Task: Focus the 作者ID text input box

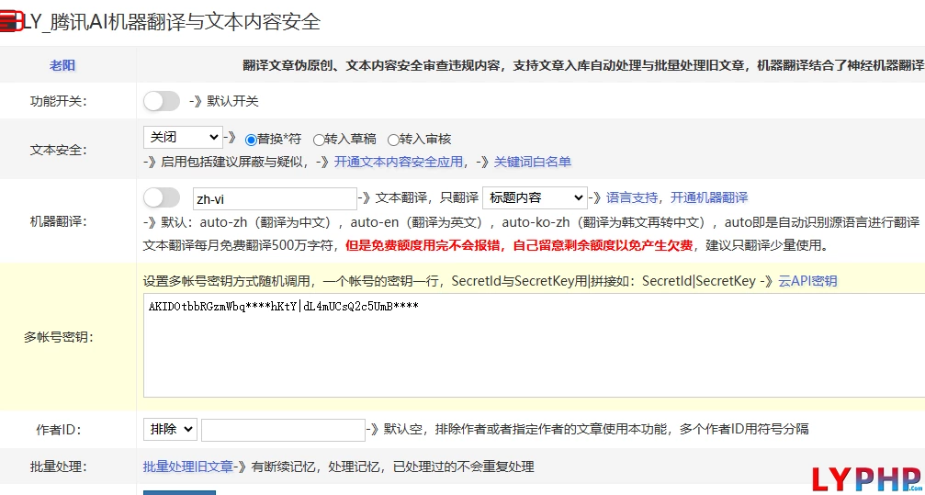Action: point(283,430)
